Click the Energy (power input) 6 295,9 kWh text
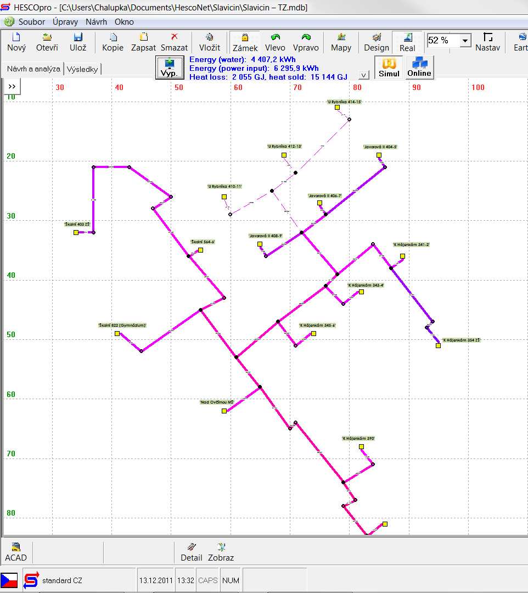Screen dimensions: 528x593 coord(254,68)
